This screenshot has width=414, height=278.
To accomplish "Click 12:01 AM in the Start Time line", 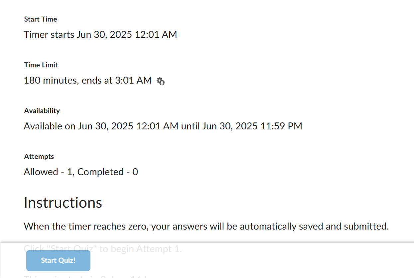I will click(156, 35).
